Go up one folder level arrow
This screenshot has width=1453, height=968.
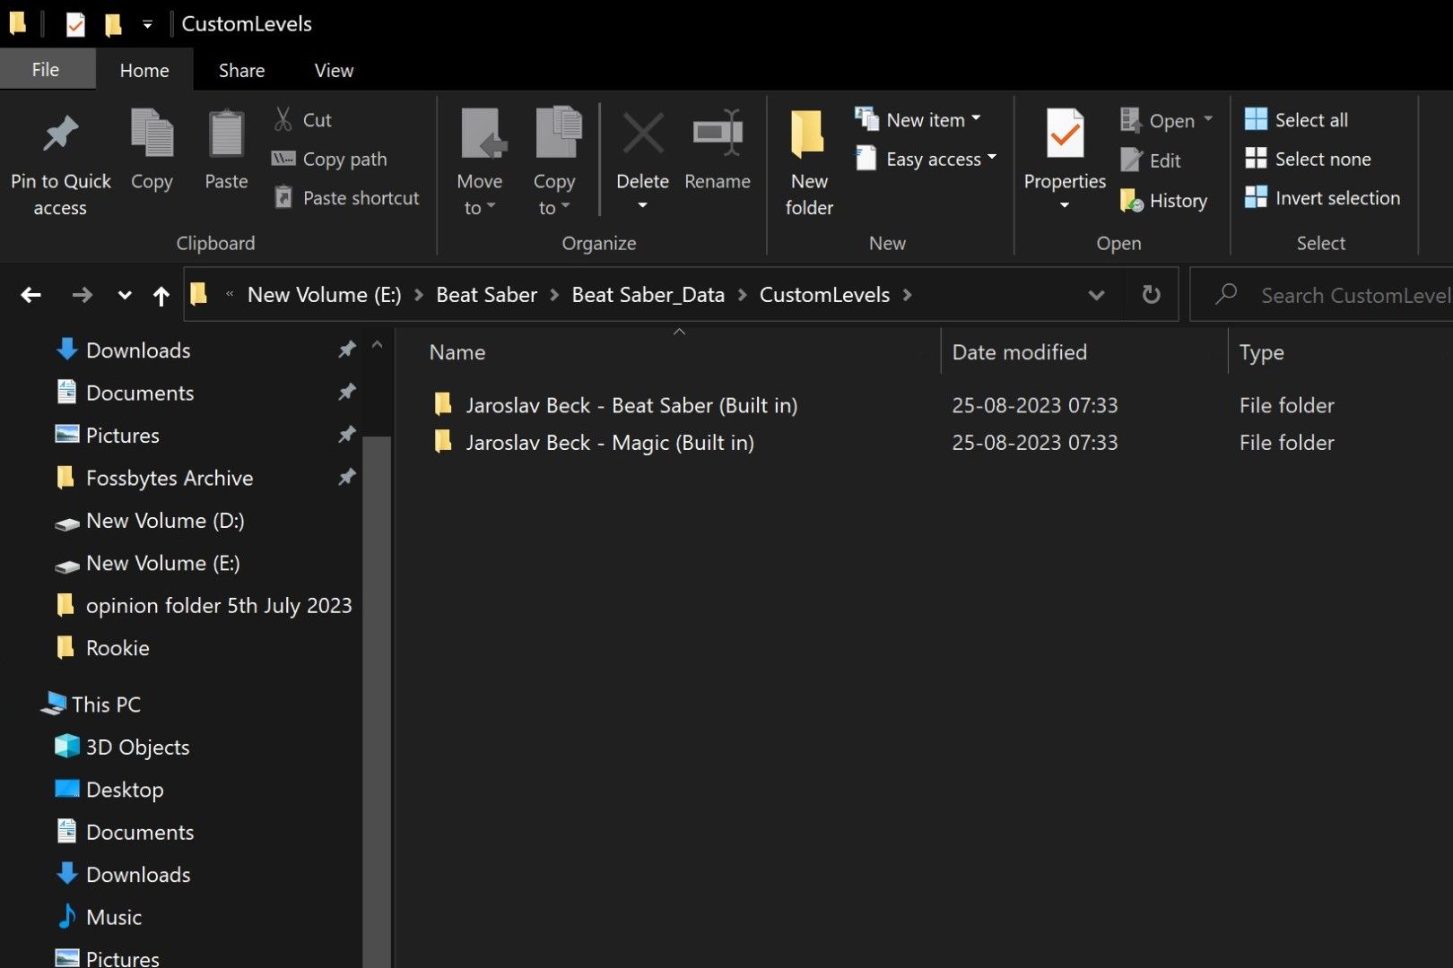pos(161,295)
